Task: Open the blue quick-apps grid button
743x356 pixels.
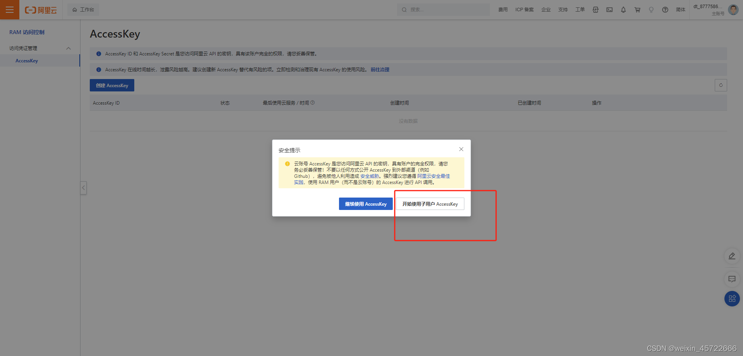Action: pos(732,299)
